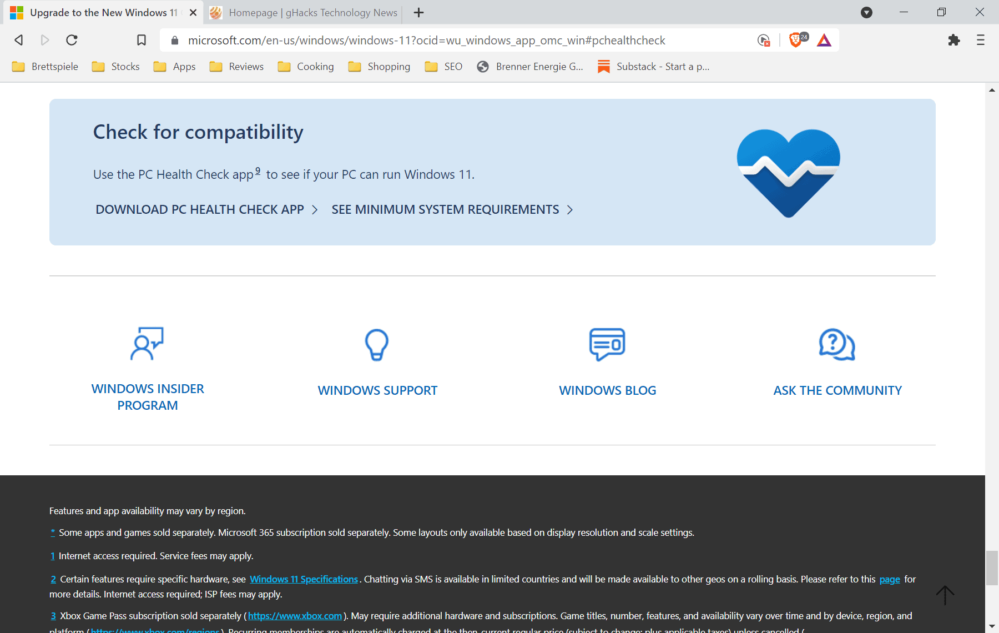Open the Shopping bookmarks folder
999x633 pixels.
pyautogui.click(x=379, y=67)
